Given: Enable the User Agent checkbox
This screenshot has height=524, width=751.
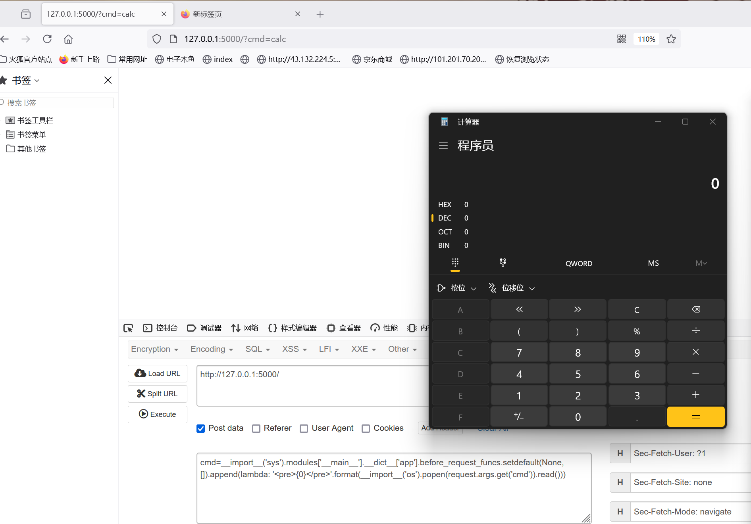Looking at the screenshot, I should pyautogui.click(x=304, y=428).
